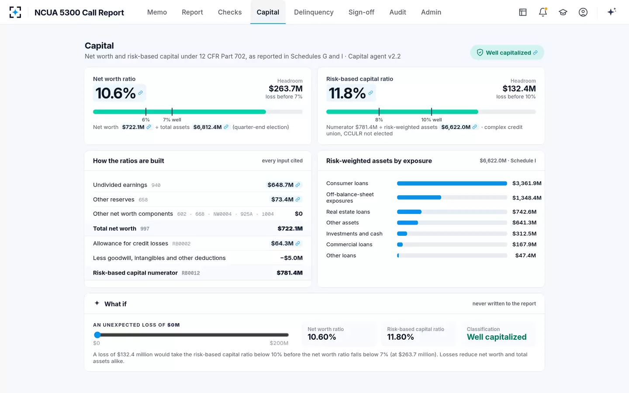This screenshot has height=393, width=629.
Task: Click the Other assets $641.3M value
Action: pos(524,223)
